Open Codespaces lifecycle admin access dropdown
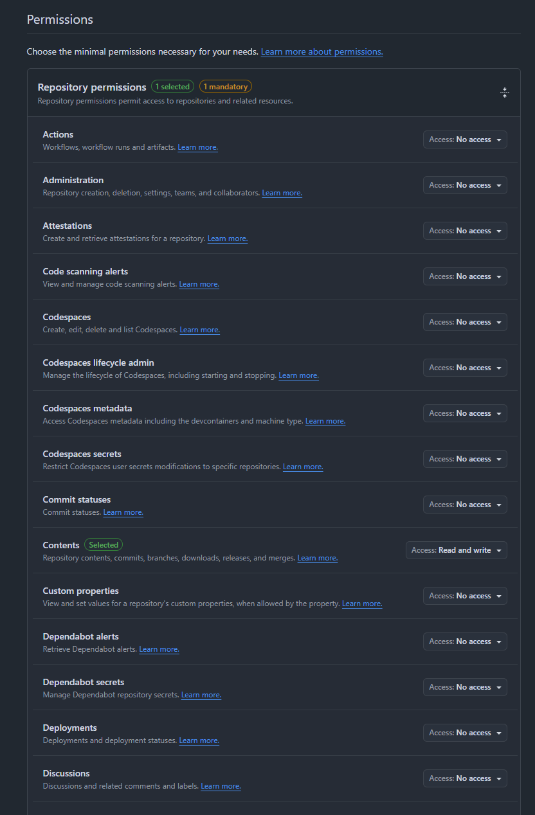The height and width of the screenshot is (815, 535). coord(465,368)
